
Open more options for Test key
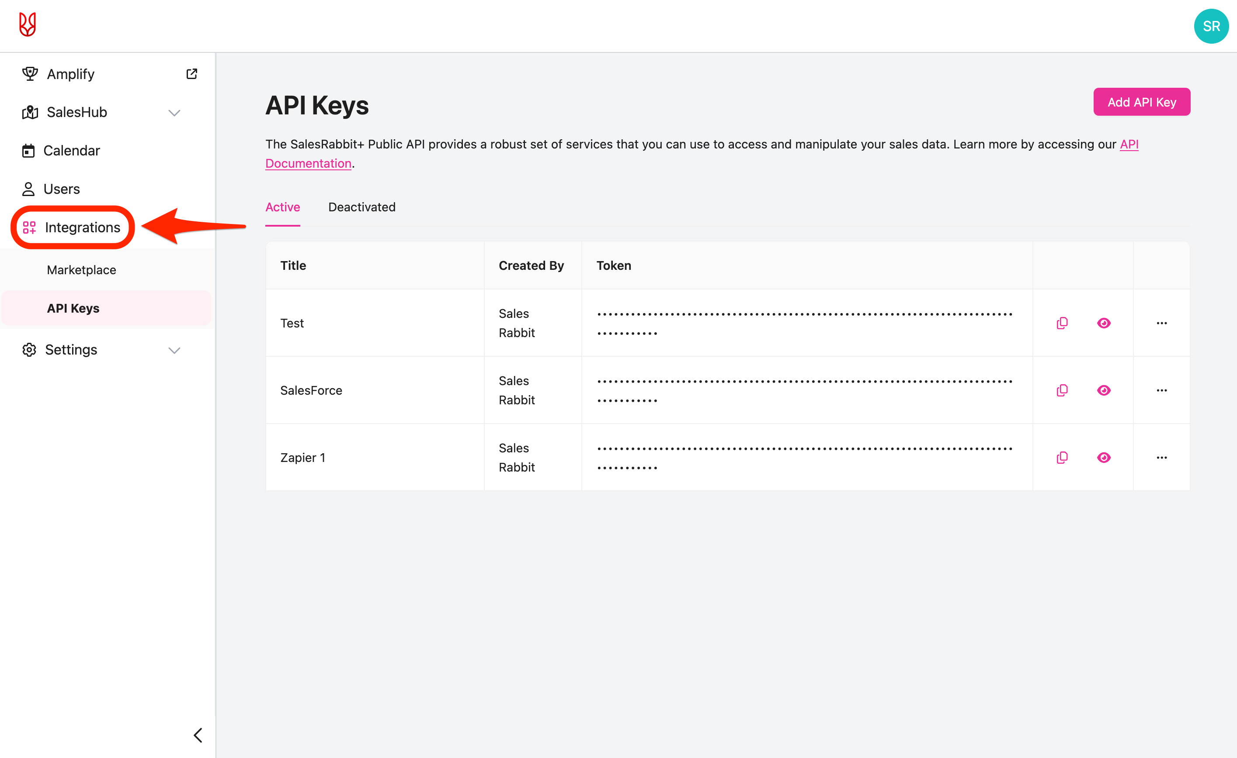pyautogui.click(x=1161, y=323)
